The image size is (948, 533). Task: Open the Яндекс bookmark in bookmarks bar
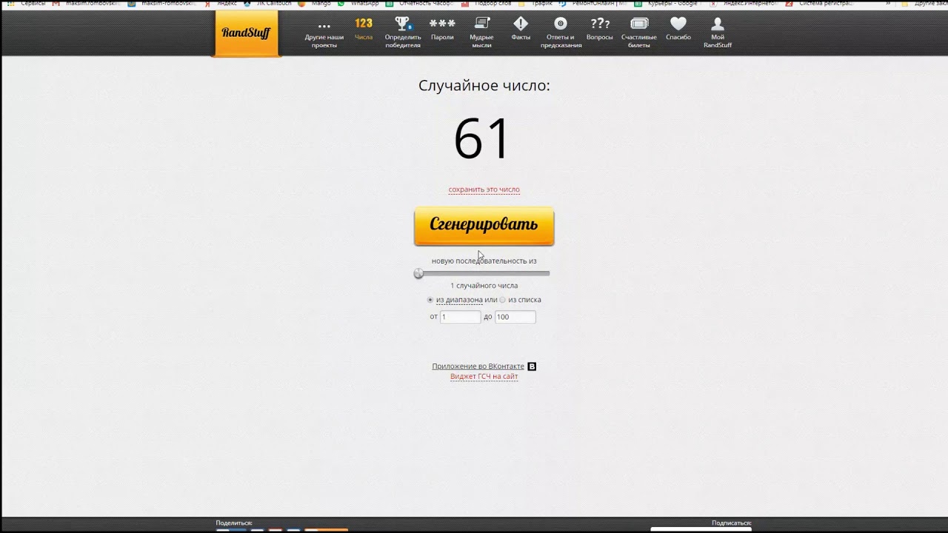[x=222, y=4]
